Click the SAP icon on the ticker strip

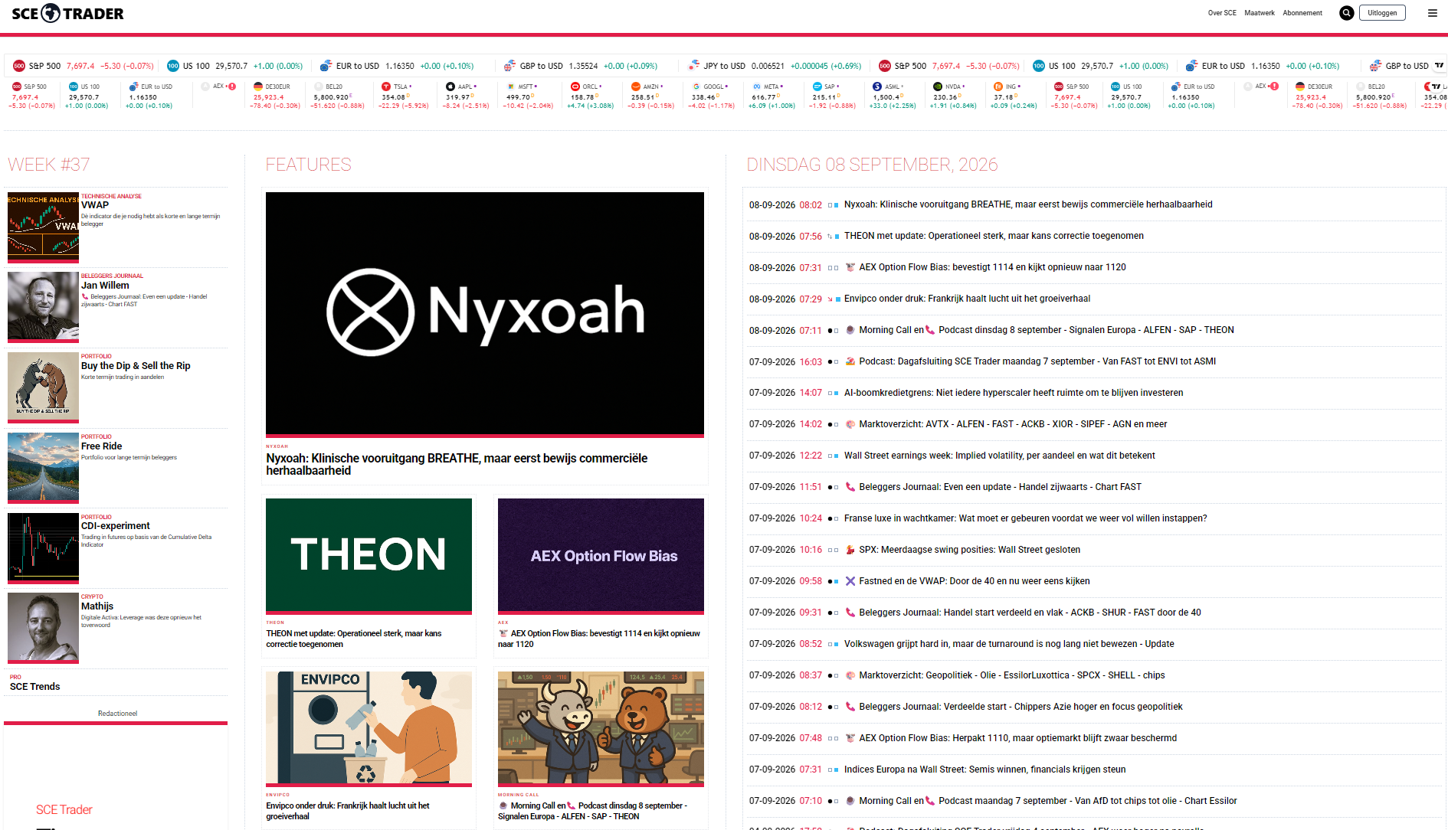pyautogui.click(x=817, y=87)
